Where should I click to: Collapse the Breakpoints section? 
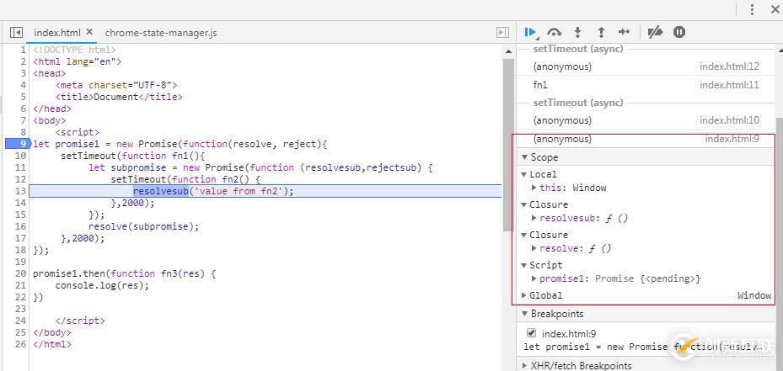[524, 314]
